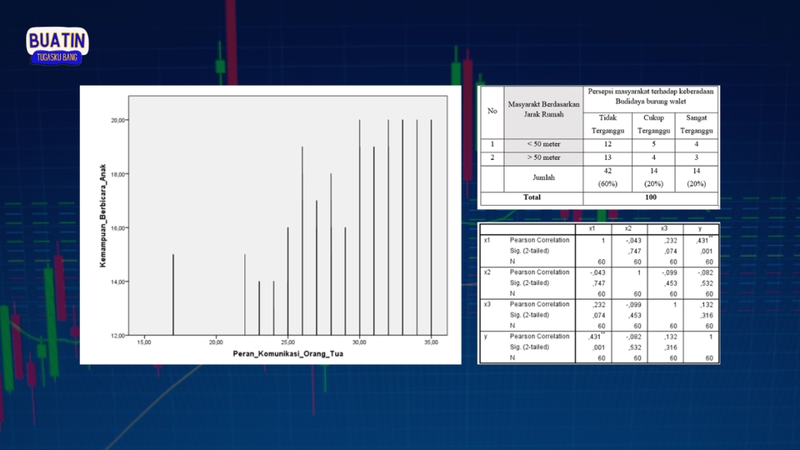Select the 14 (20%) cell under Sangat Terganggu

pos(697,177)
